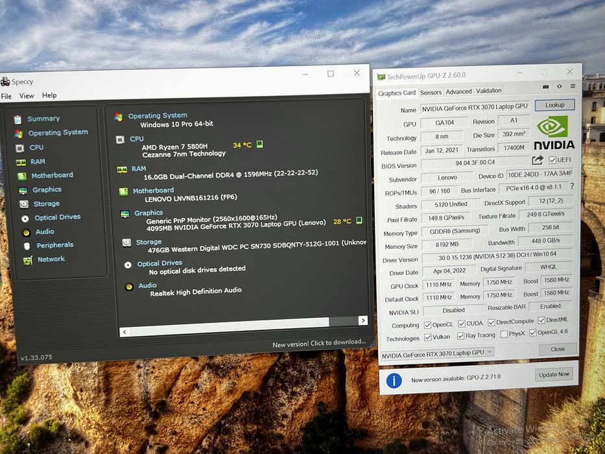605x454 pixels.
Task: Click the Optical Drives icon in summary pane
Action: pyautogui.click(x=128, y=265)
